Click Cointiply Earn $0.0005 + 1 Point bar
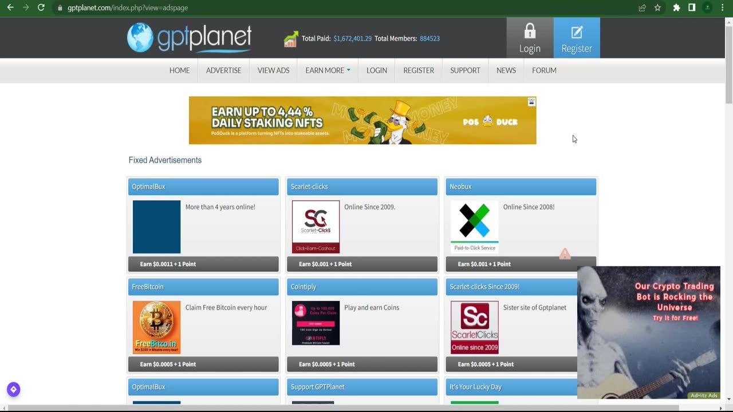The image size is (733, 412). tap(362, 364)
